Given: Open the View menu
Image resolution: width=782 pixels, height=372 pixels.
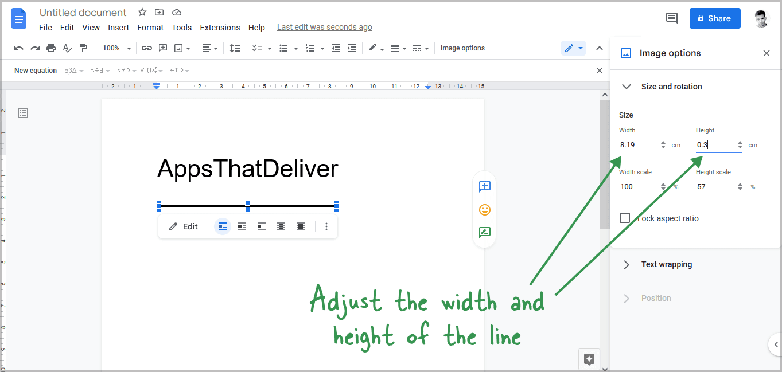Looking at the screenshot, I should point(91,28).
